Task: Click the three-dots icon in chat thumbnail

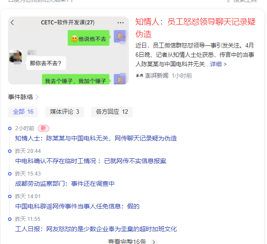Action: point(121,23)
